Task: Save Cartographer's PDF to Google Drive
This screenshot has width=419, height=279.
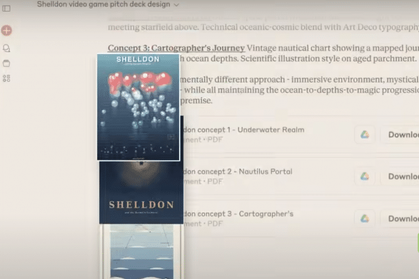Action: pyautogui.click(x=365, y=218)
